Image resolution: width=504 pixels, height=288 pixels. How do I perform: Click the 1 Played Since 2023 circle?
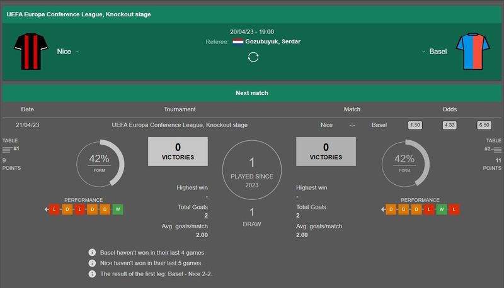pyautogui.click(x=252, y=170)
